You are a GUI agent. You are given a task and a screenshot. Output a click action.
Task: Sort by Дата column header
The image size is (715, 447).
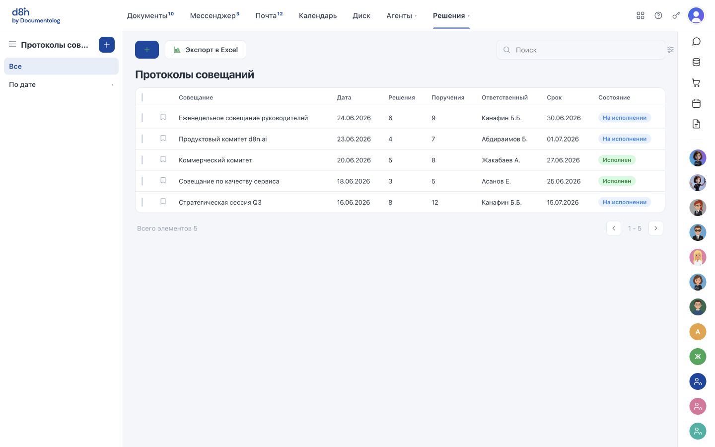[344, 98]
